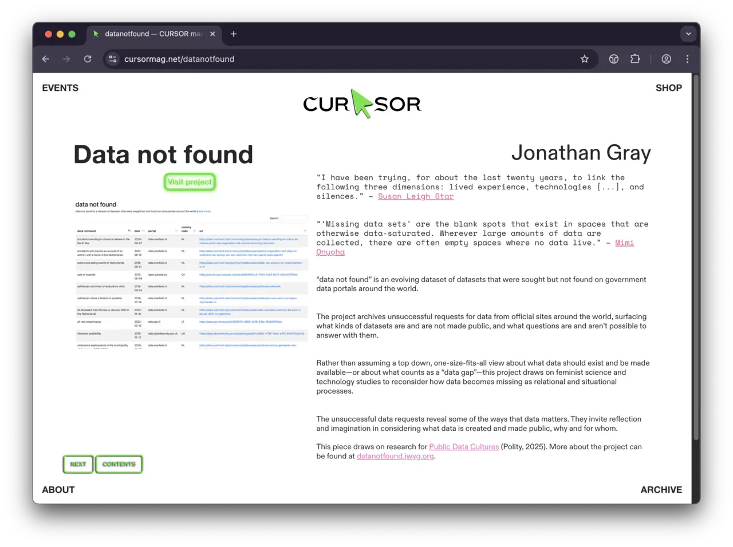Open Chrome three-dot menu
The width and height of the screenshot is (733, 547).
(x=687, y=59)
